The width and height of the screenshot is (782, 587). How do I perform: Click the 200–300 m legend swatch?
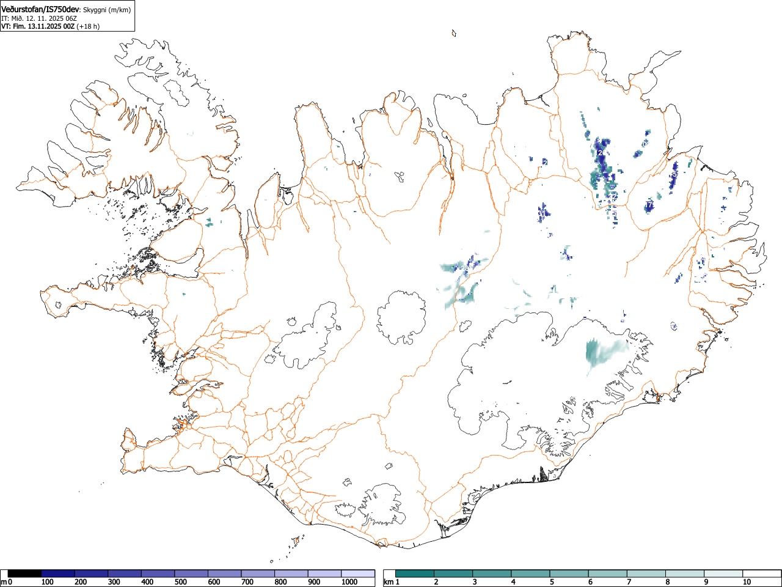pyautogui.click(x=91, y=574)
